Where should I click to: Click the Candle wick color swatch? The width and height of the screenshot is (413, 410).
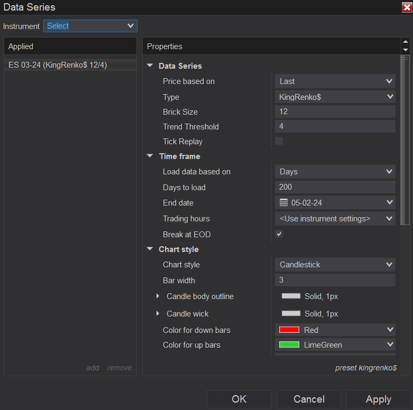[291, 313]
